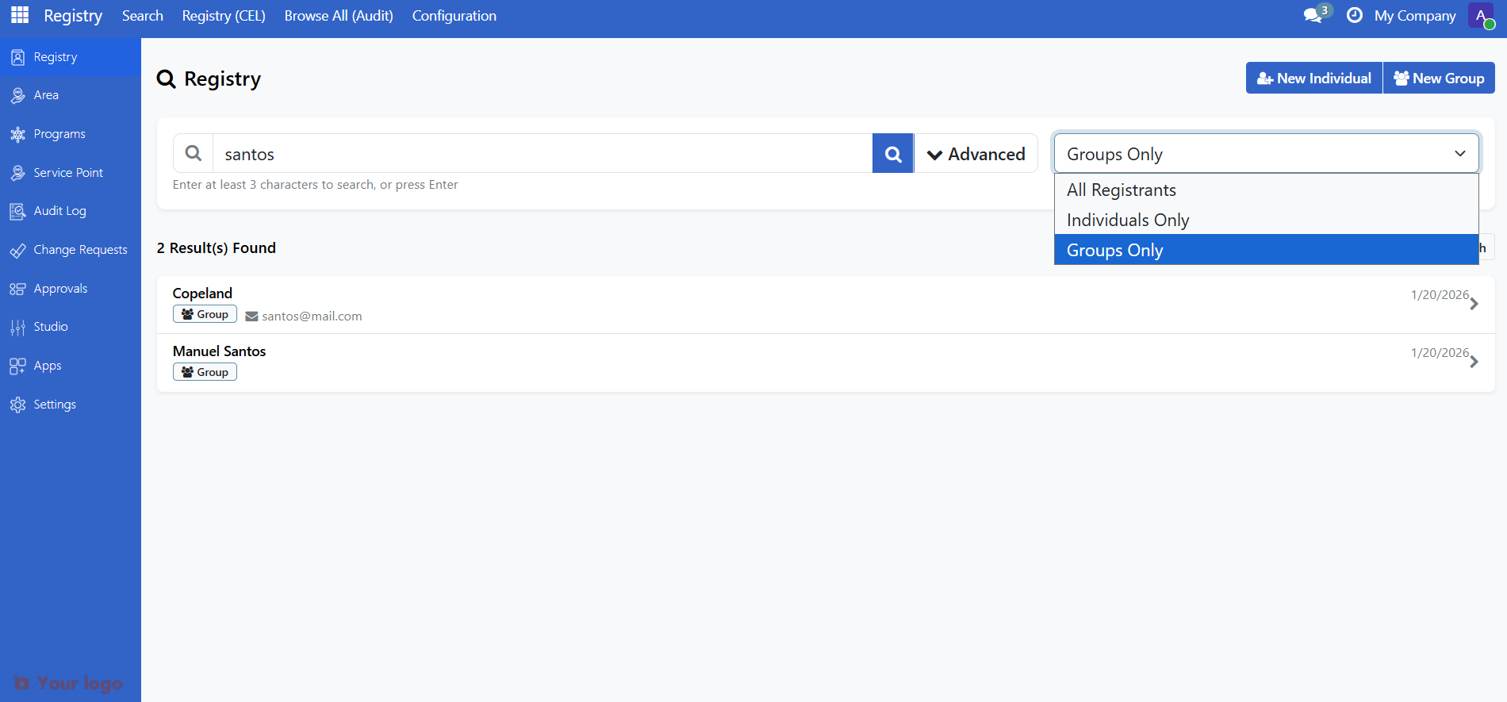This screenshot has height=702, width=1507.
Task: Click the Approvals sidebar icon
Action: (x=17, y=289)
